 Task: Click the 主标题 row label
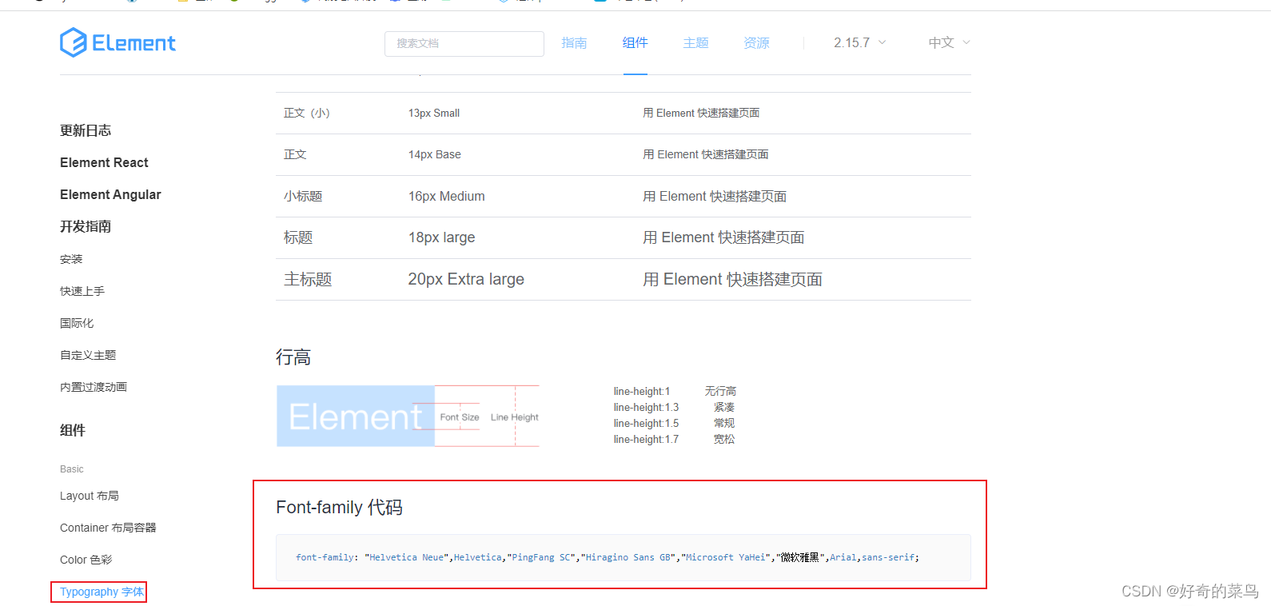(x=308, y=279)
